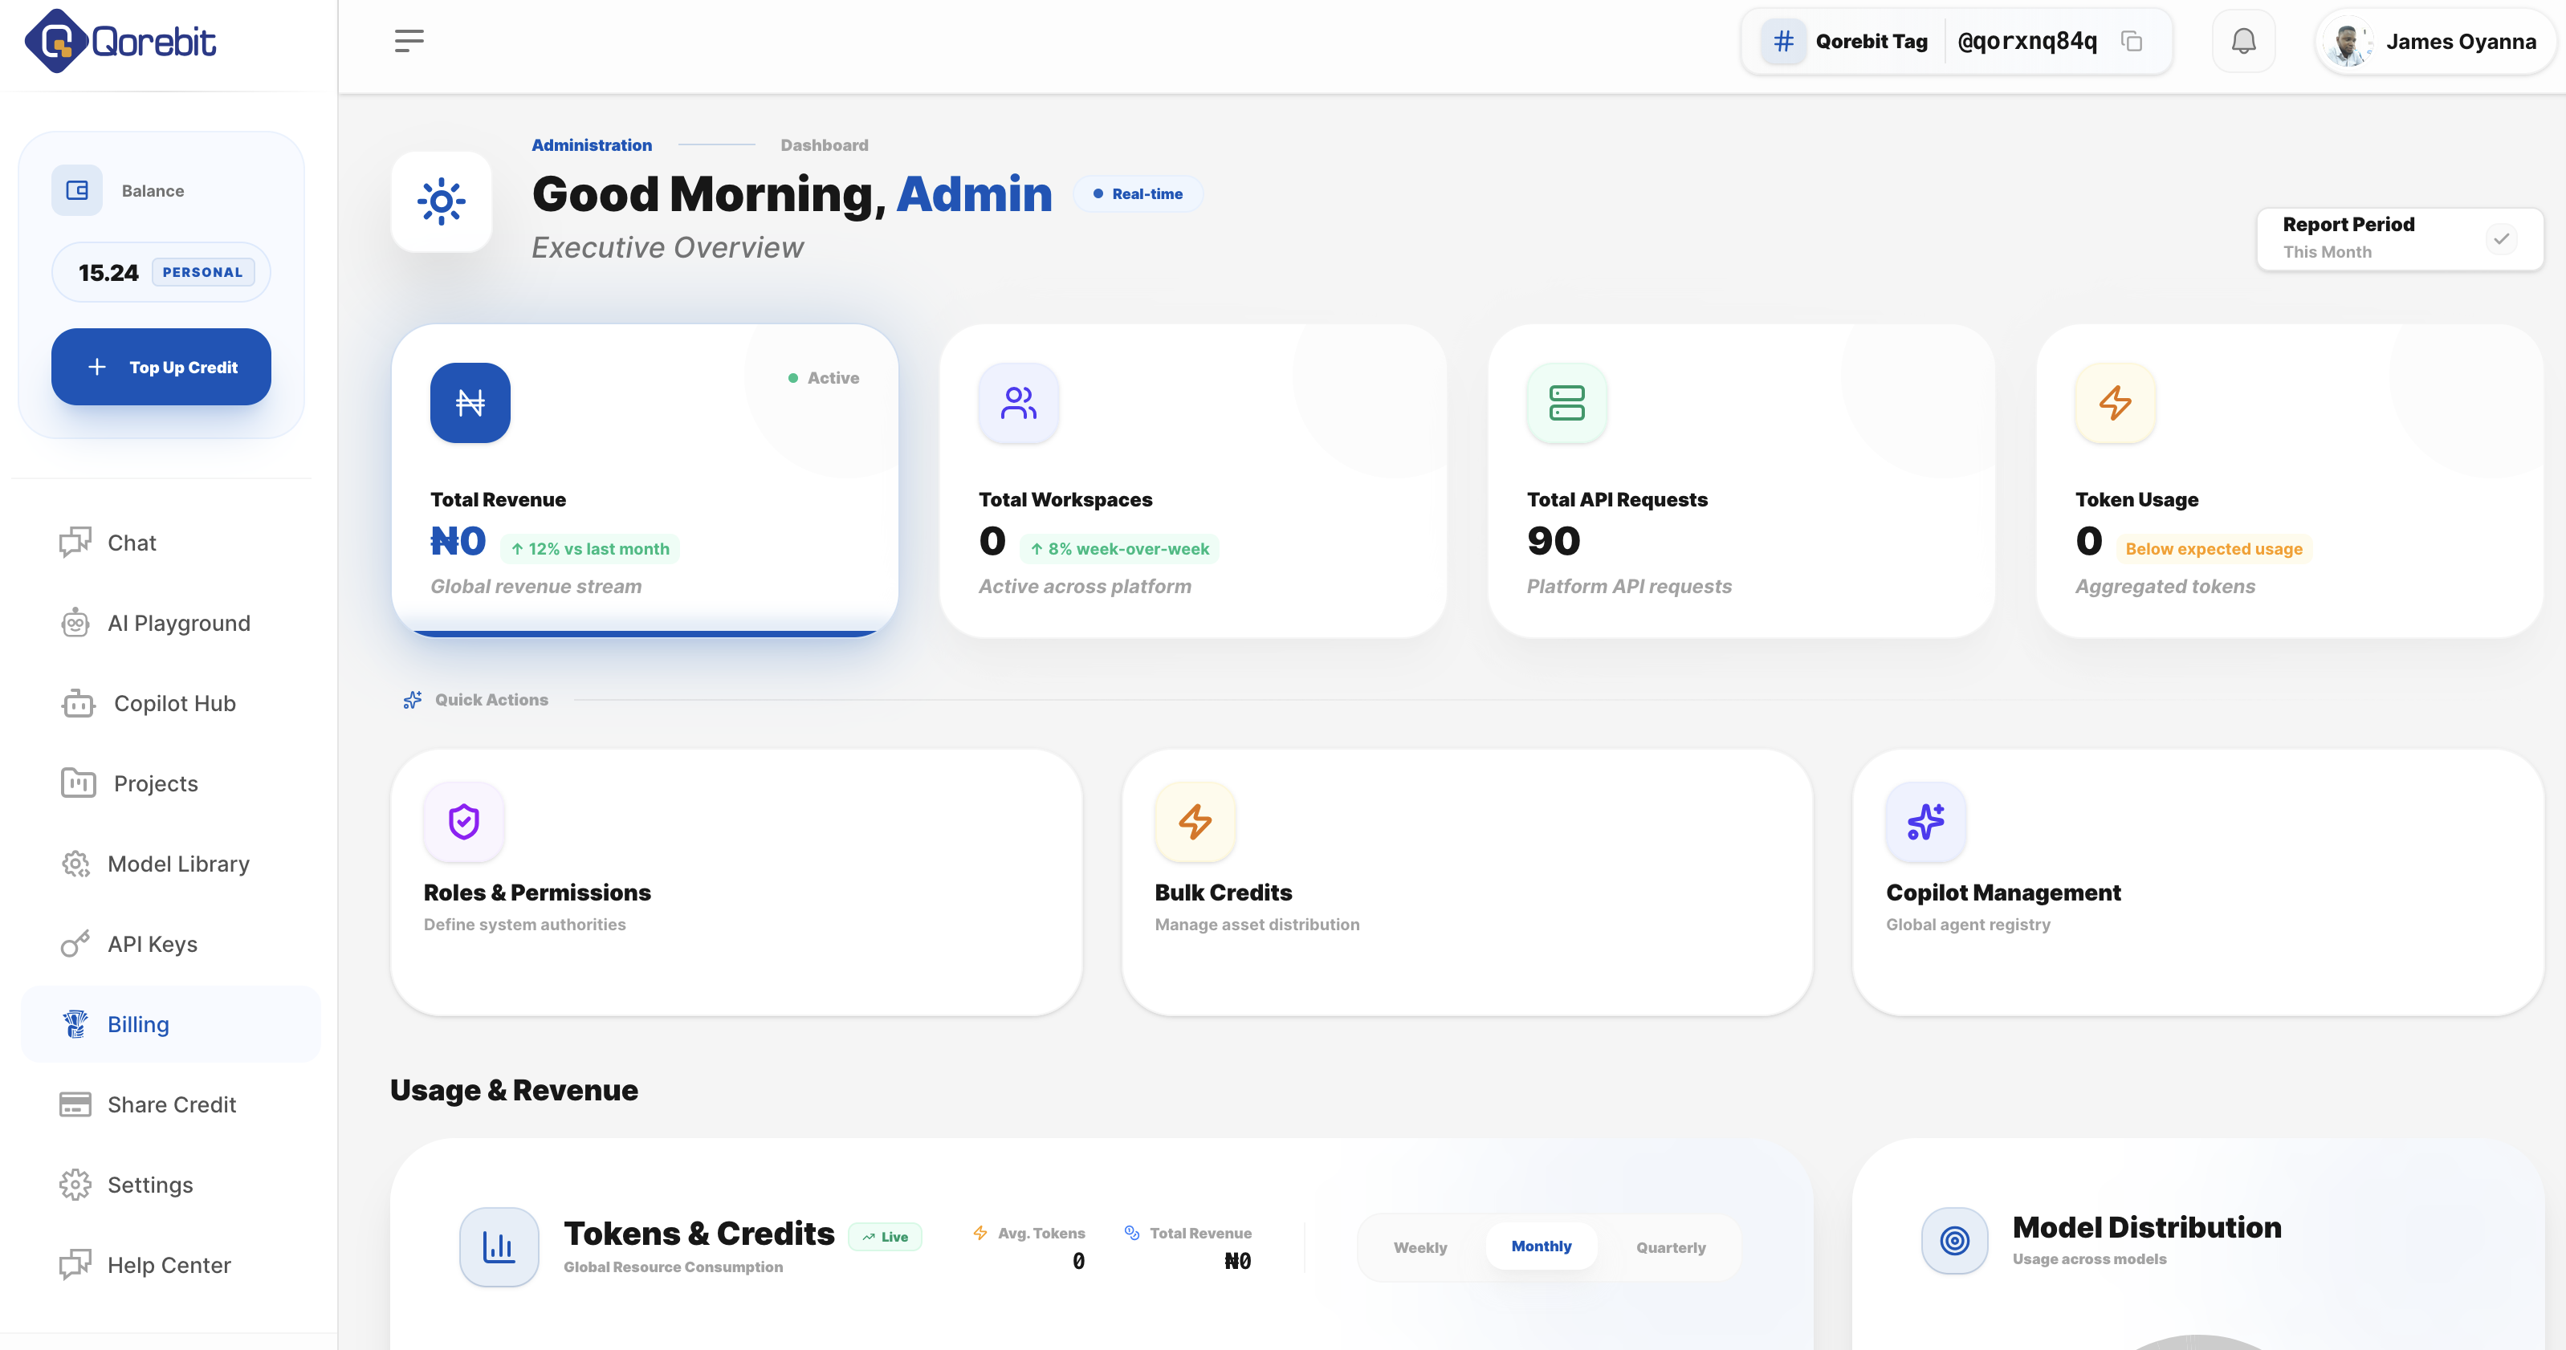
Task: Click the Copilot Hub bot icon
Action: click(78, 703)
